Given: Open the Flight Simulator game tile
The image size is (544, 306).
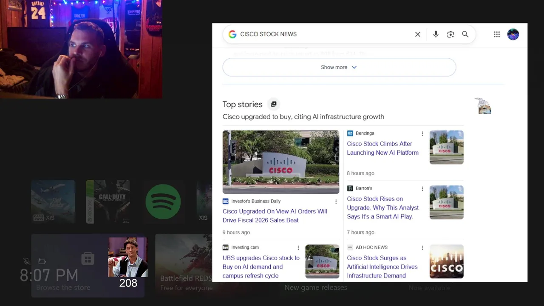Looking at the screenshot, I should point(53,201).
